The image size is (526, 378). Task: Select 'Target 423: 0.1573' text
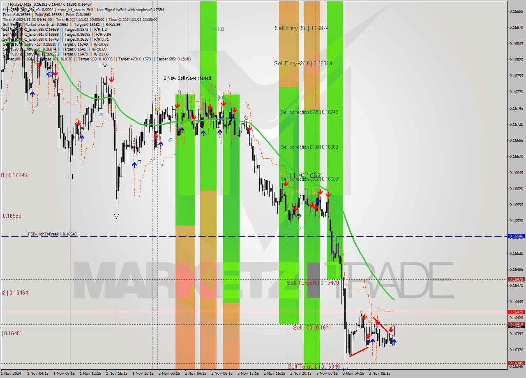(136, 59)
